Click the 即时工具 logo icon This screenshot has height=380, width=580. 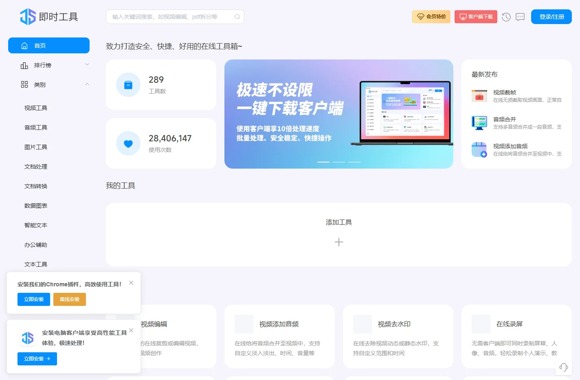point(28,17)
